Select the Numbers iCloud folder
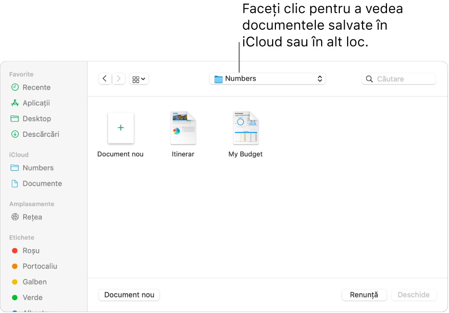 tap(37, 168)
